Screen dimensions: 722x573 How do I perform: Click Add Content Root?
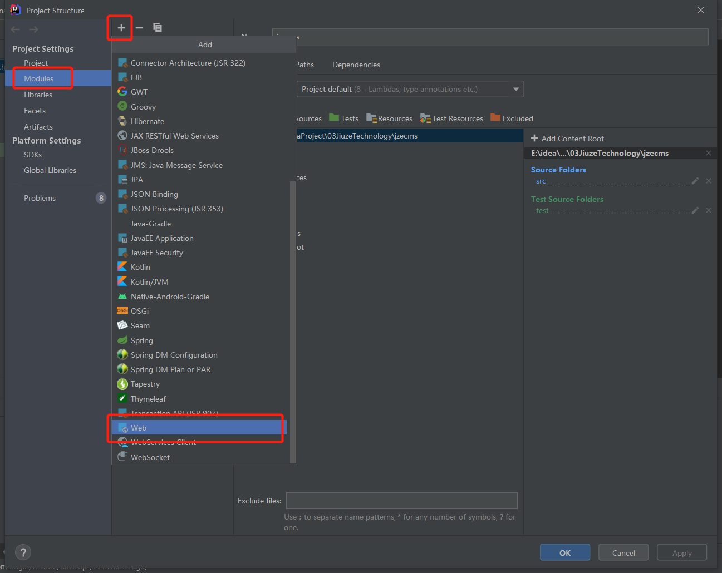coord(567,139)
